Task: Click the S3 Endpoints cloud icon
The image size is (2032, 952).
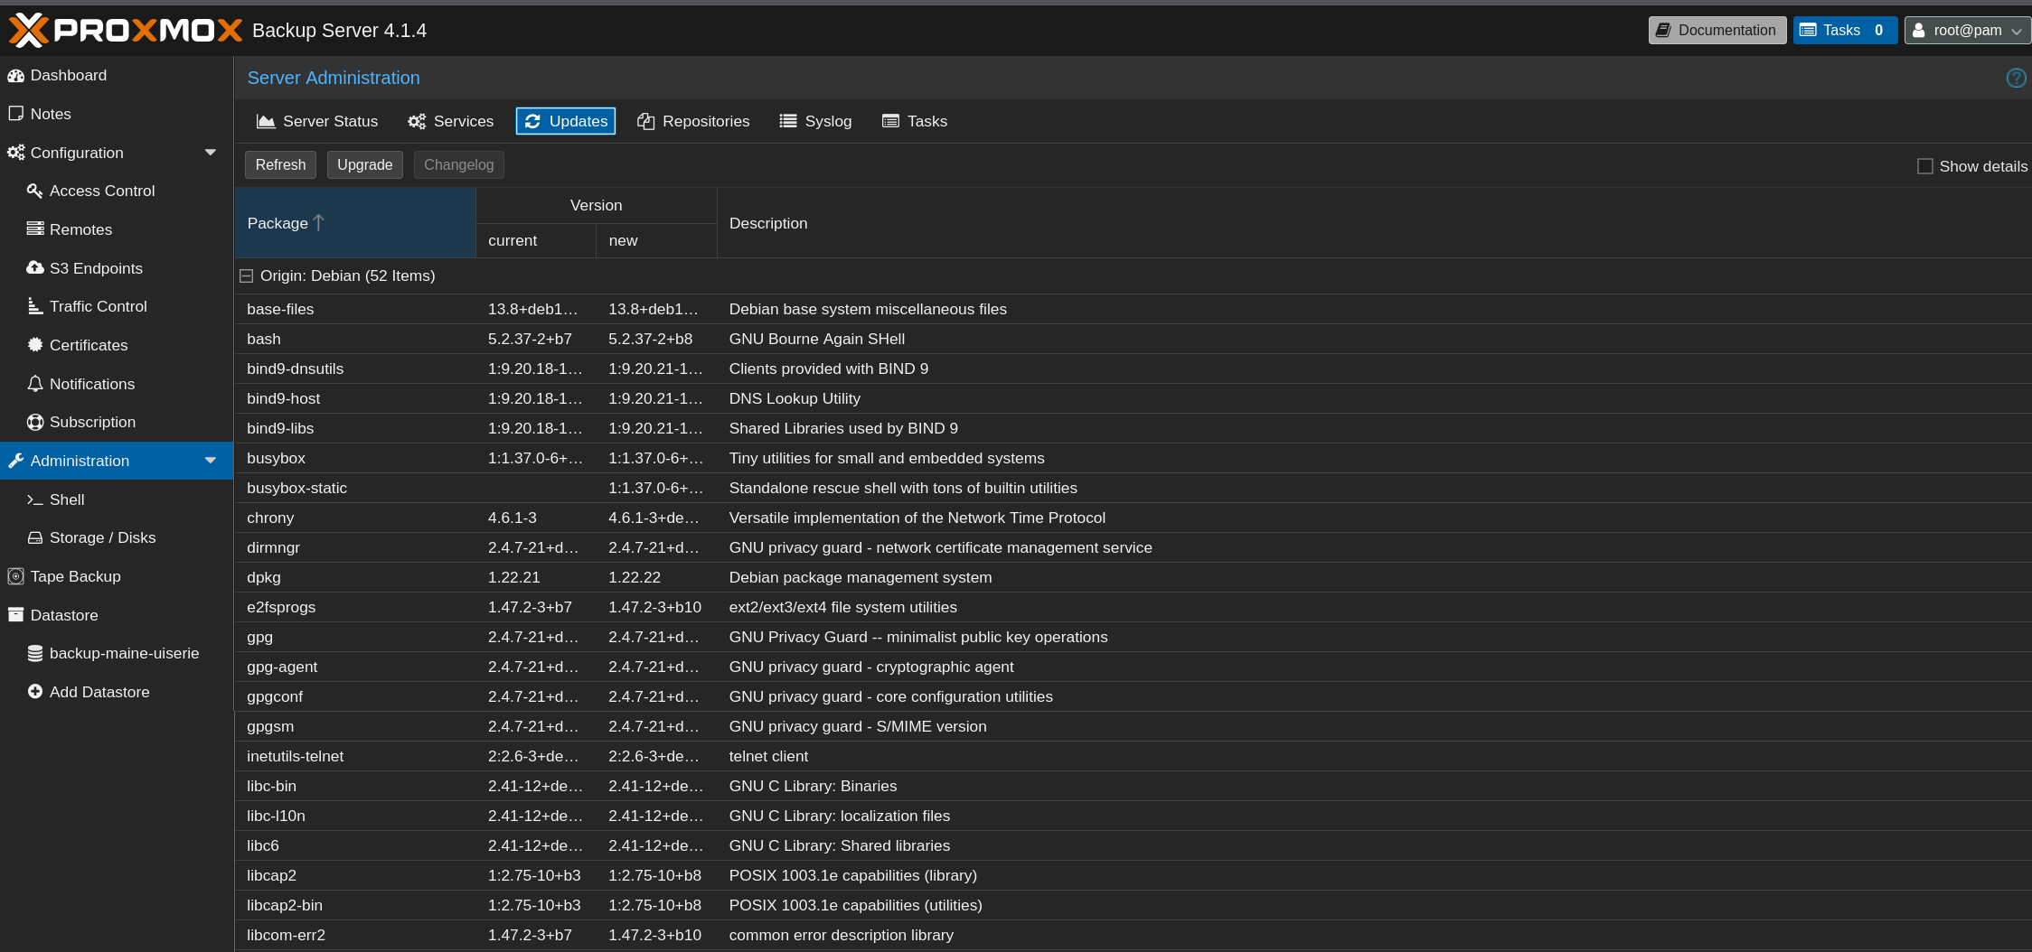Action: [35, 268]
